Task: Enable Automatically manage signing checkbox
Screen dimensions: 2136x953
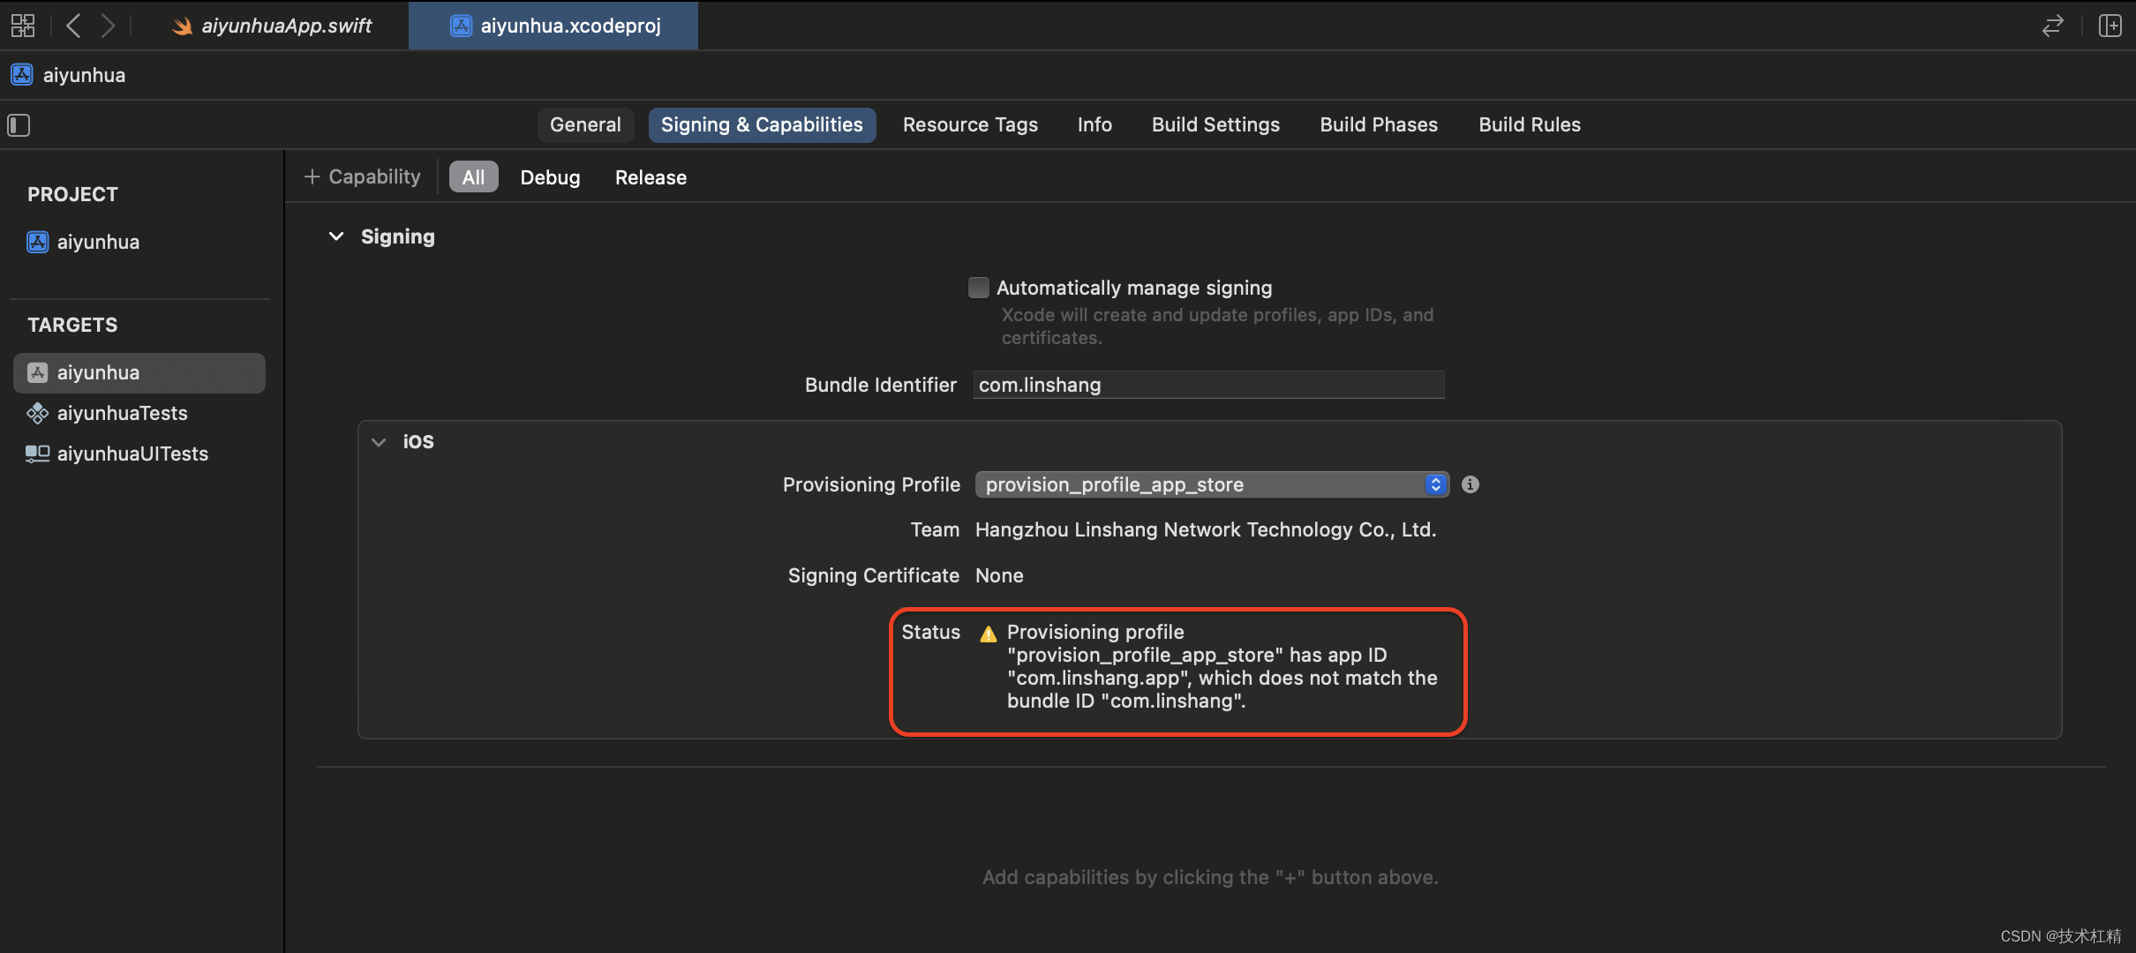Action: point(978,288)
